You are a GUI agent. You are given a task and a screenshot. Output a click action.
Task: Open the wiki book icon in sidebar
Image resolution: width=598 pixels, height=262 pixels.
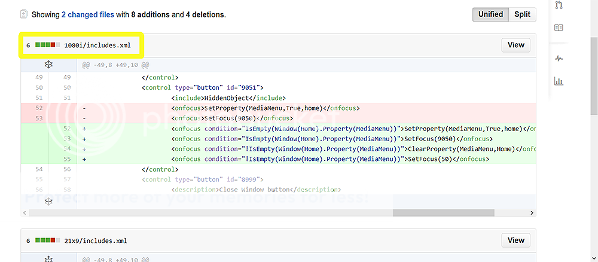click(x=559, y=28)
